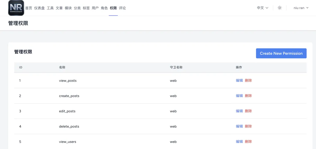Open the 中文 language dropdown
316x149 pixels.
(263, 8)
